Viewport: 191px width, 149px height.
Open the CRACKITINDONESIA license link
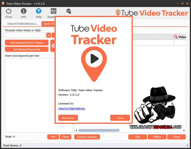point(72,109)
